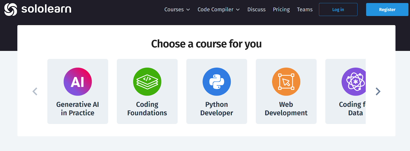Expand the chevron next to Courses
Viewport: 410px width, 151px height.
(189, 10)
